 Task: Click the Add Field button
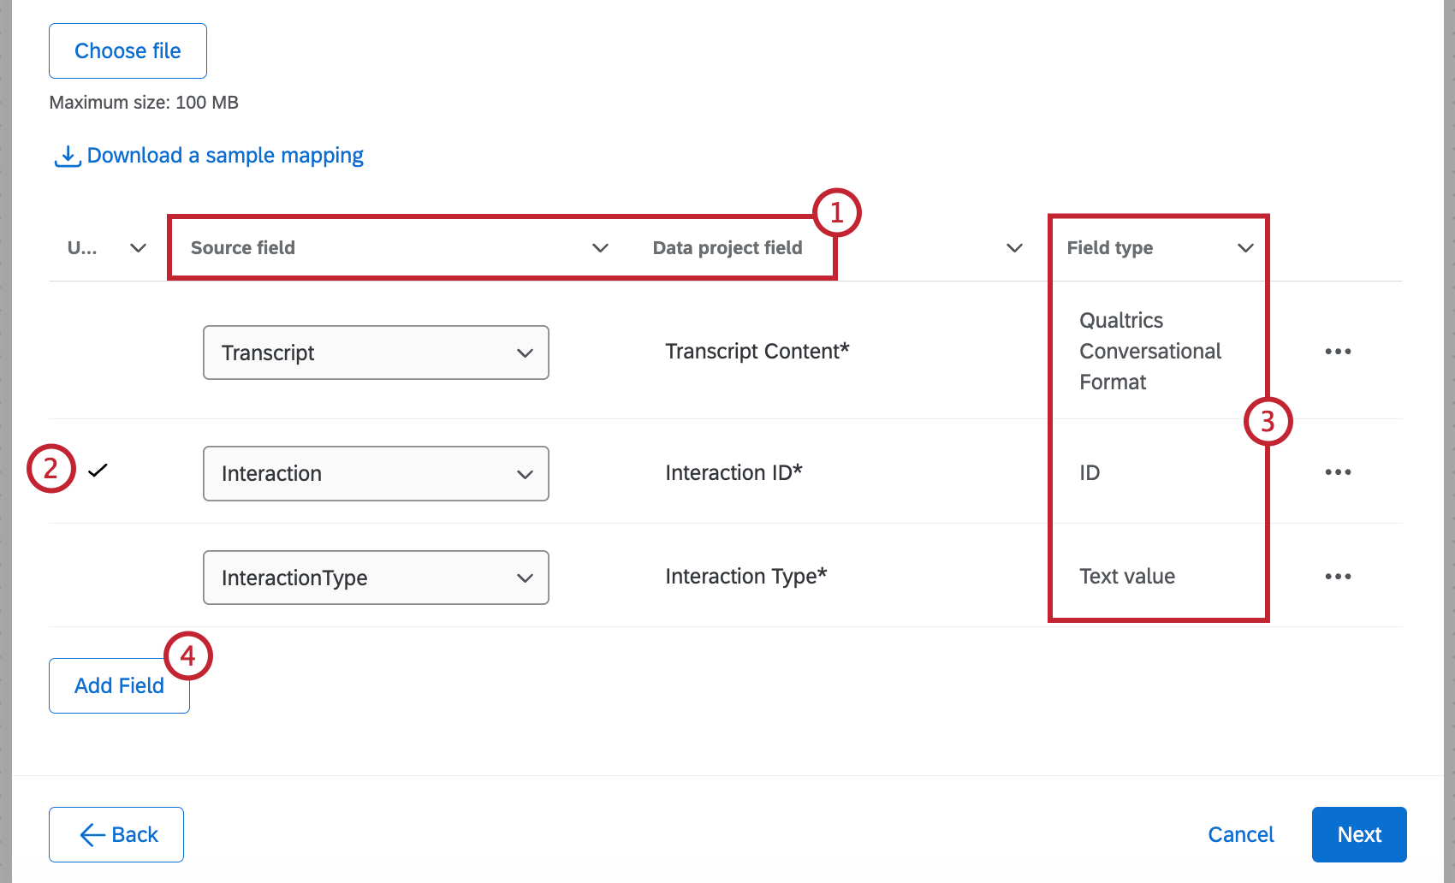point(118,685)
